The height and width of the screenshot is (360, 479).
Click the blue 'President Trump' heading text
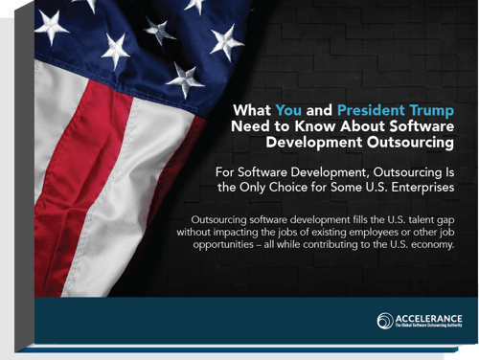tap(396, 110)
